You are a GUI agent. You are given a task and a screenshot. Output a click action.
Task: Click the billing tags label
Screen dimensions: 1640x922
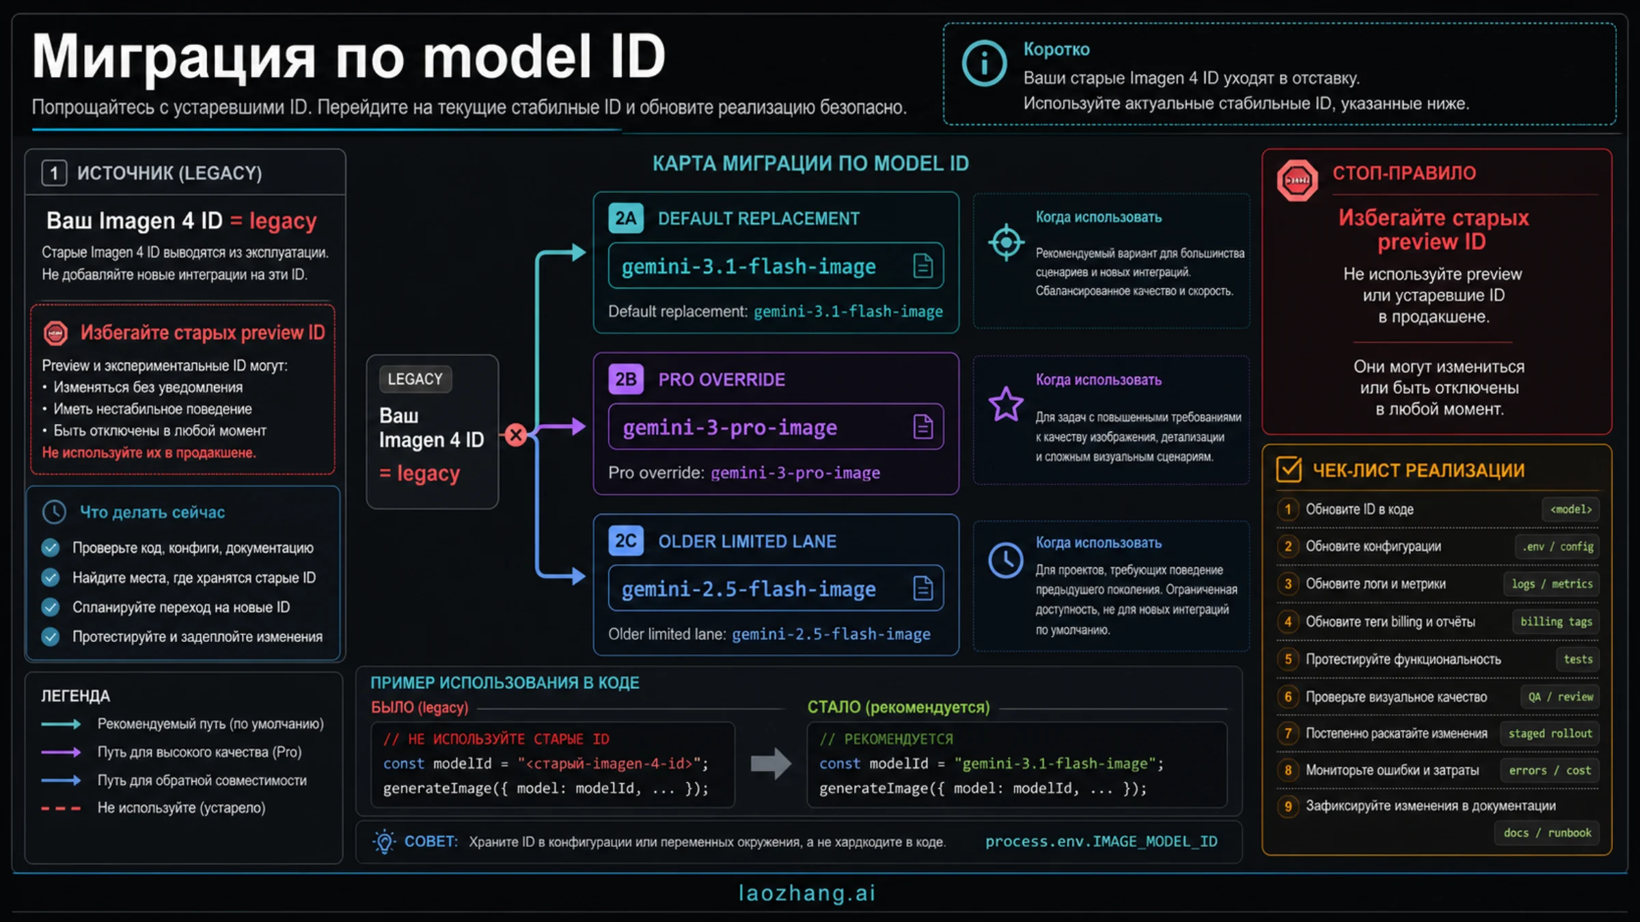click(x=1556, y=621)
